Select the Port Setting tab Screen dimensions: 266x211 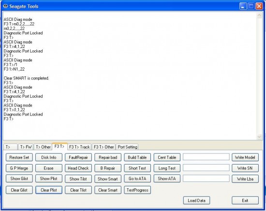click(x=127, y=147)
